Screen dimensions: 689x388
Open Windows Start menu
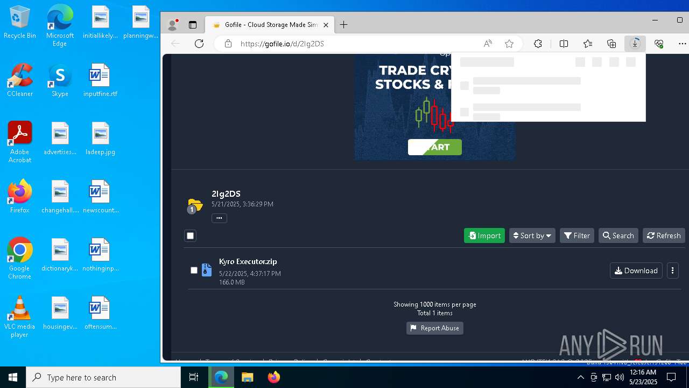[x=13, y=377]
